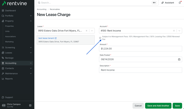Viewport: 184px width, 109px height.
Task: Click the tenant address line ending 33967
Action: click(59, 42)
